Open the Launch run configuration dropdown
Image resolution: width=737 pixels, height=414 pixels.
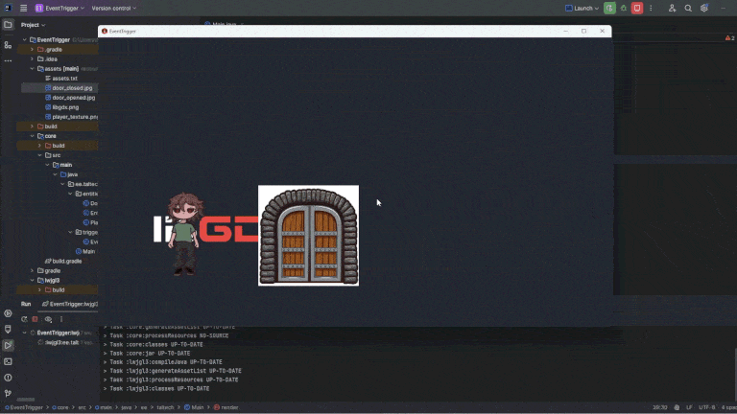click(x=582, y=8)
